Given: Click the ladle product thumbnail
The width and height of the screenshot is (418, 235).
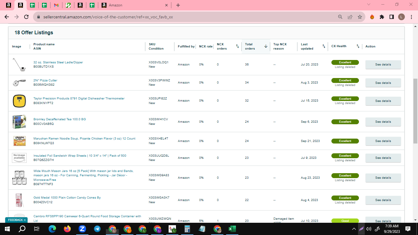Looking at the screenshot, I should [x=19, y=65].
